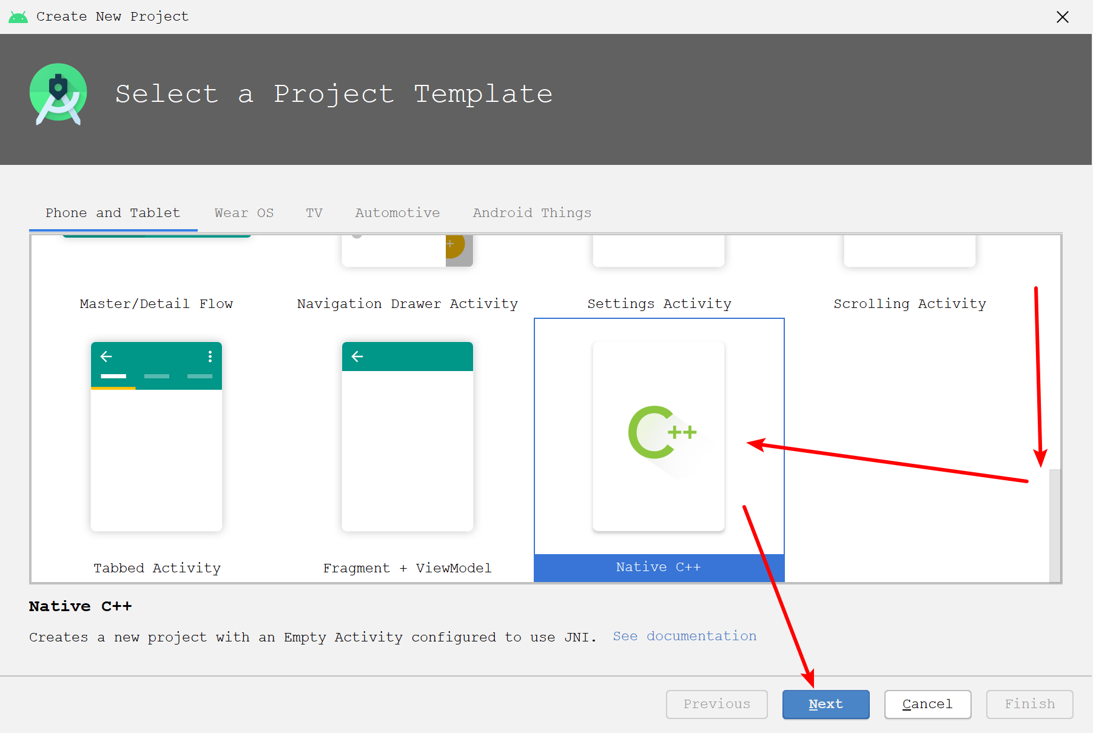The image size is (1093, 733).
Task: Select the Scrolling Activity label
Action: coord(910,304)
